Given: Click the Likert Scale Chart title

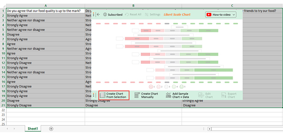Looking at the screenshot, I should pyautogui.click(x=177, y=14).
